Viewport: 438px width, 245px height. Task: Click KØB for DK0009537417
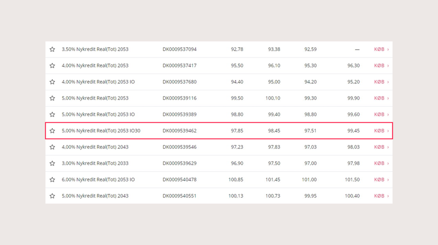pyautogui.click(x=381, y=65)
